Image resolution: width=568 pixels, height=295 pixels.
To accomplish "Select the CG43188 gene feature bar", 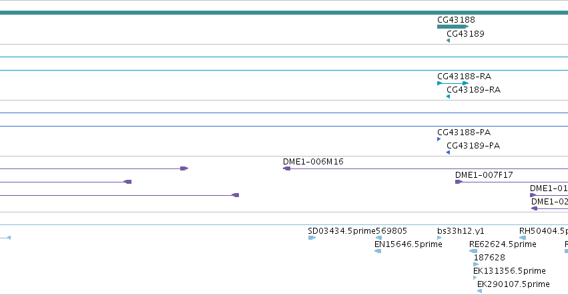I will 453,27.
